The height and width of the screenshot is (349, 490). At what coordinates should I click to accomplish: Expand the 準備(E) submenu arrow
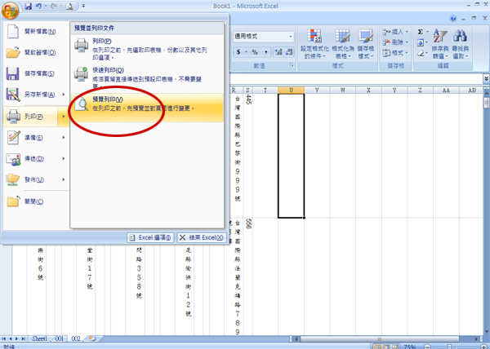[x=64, y=138]
